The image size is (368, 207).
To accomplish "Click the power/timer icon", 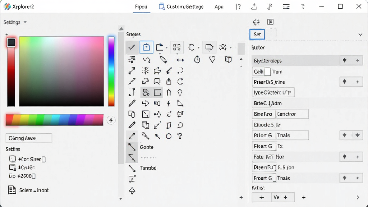I will 197,60.
